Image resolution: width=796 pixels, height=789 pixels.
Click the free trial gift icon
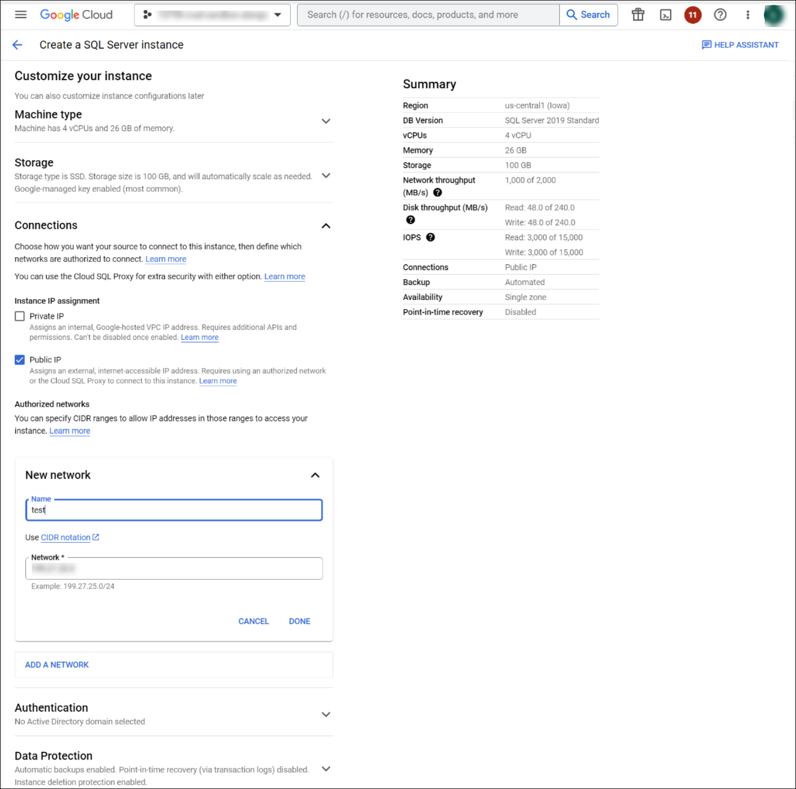(637, 14)
